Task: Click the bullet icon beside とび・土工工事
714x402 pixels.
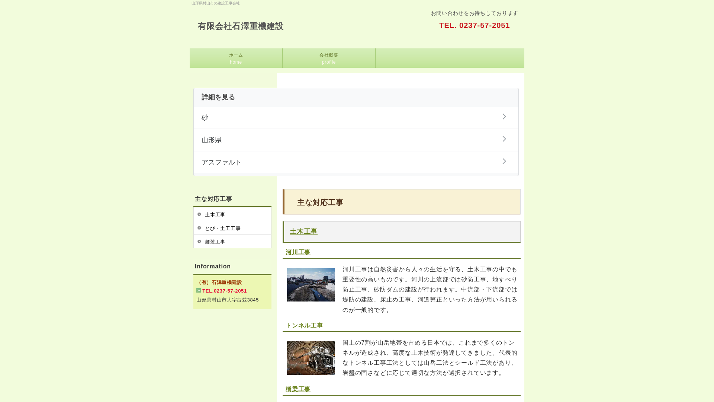Action: [199, 228]
